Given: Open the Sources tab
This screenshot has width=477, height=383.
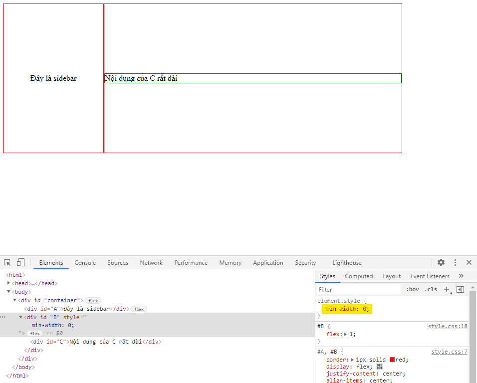Looking at the screenshot, I should click(x=118, y=263).
